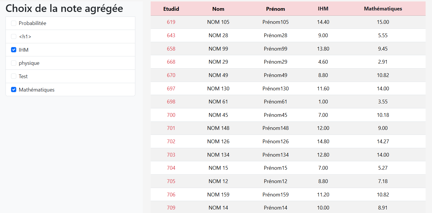Click the IHM column header
Viewport: 432px width, 213px height.
click(x=323, y=9)
